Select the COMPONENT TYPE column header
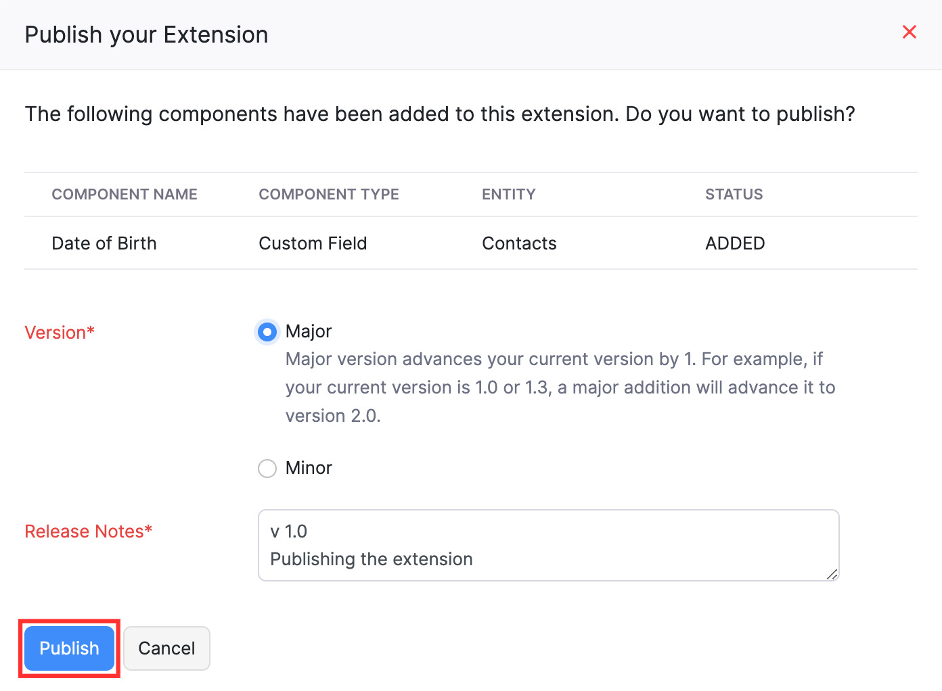Screen dimensions: 942x691 pyautogui.click(x=329, y=194)
